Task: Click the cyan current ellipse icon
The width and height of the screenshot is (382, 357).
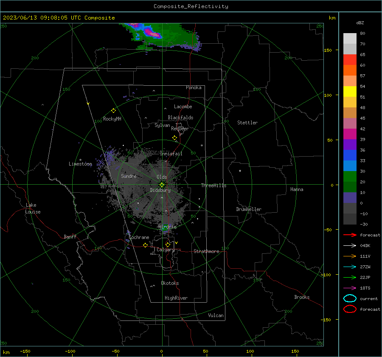Action: point(350,298)
